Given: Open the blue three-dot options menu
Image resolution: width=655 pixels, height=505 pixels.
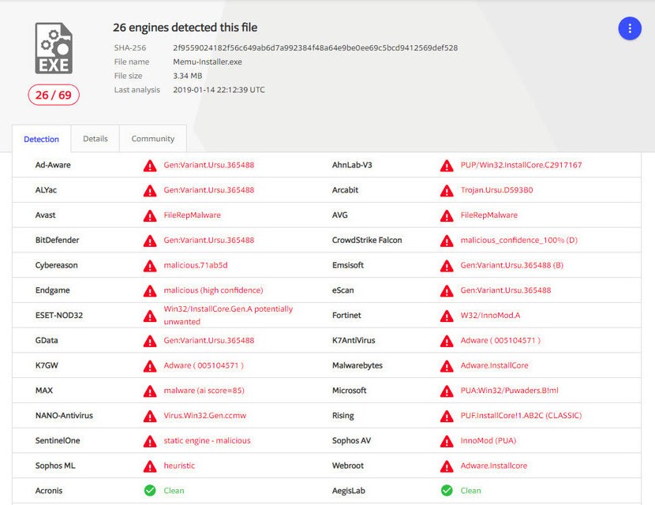Looking at the screenshot, I should (x=629, y=28).
